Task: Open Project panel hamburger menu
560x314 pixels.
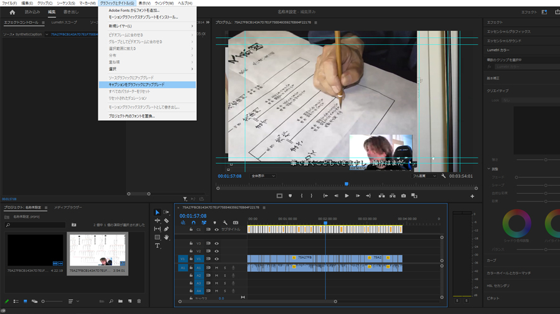Action: click(x=46, y=207)
